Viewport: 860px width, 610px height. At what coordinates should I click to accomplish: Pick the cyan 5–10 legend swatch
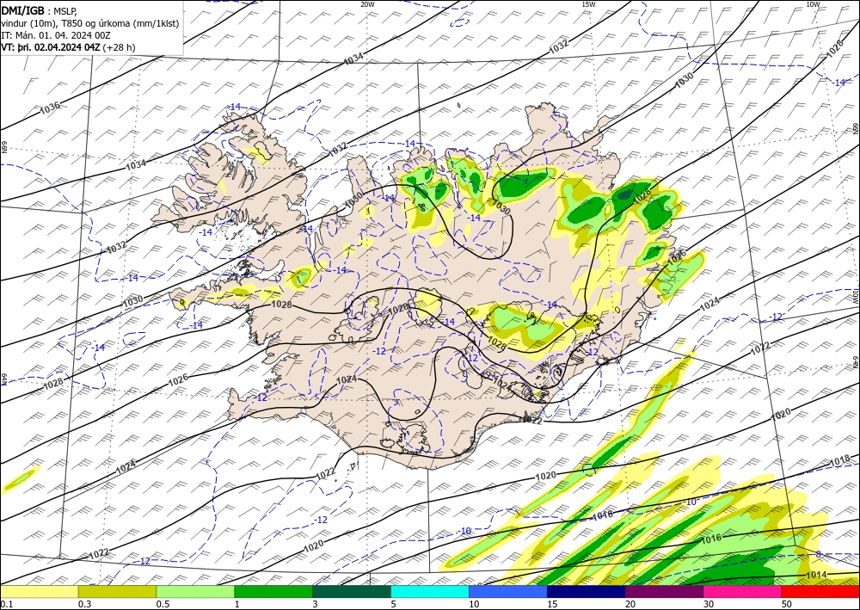430,592
